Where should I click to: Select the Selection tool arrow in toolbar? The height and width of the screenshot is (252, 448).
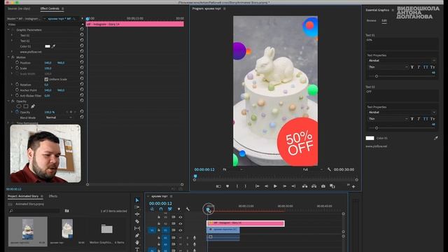click(137, 200)
